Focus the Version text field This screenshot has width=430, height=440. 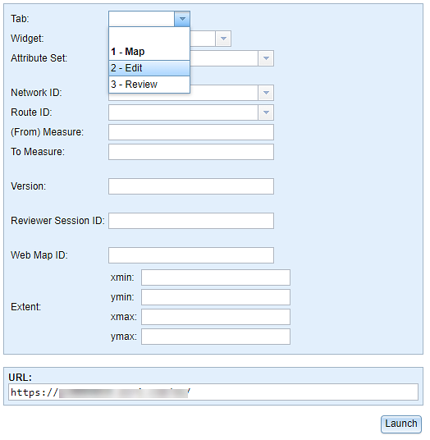[191, 186]
